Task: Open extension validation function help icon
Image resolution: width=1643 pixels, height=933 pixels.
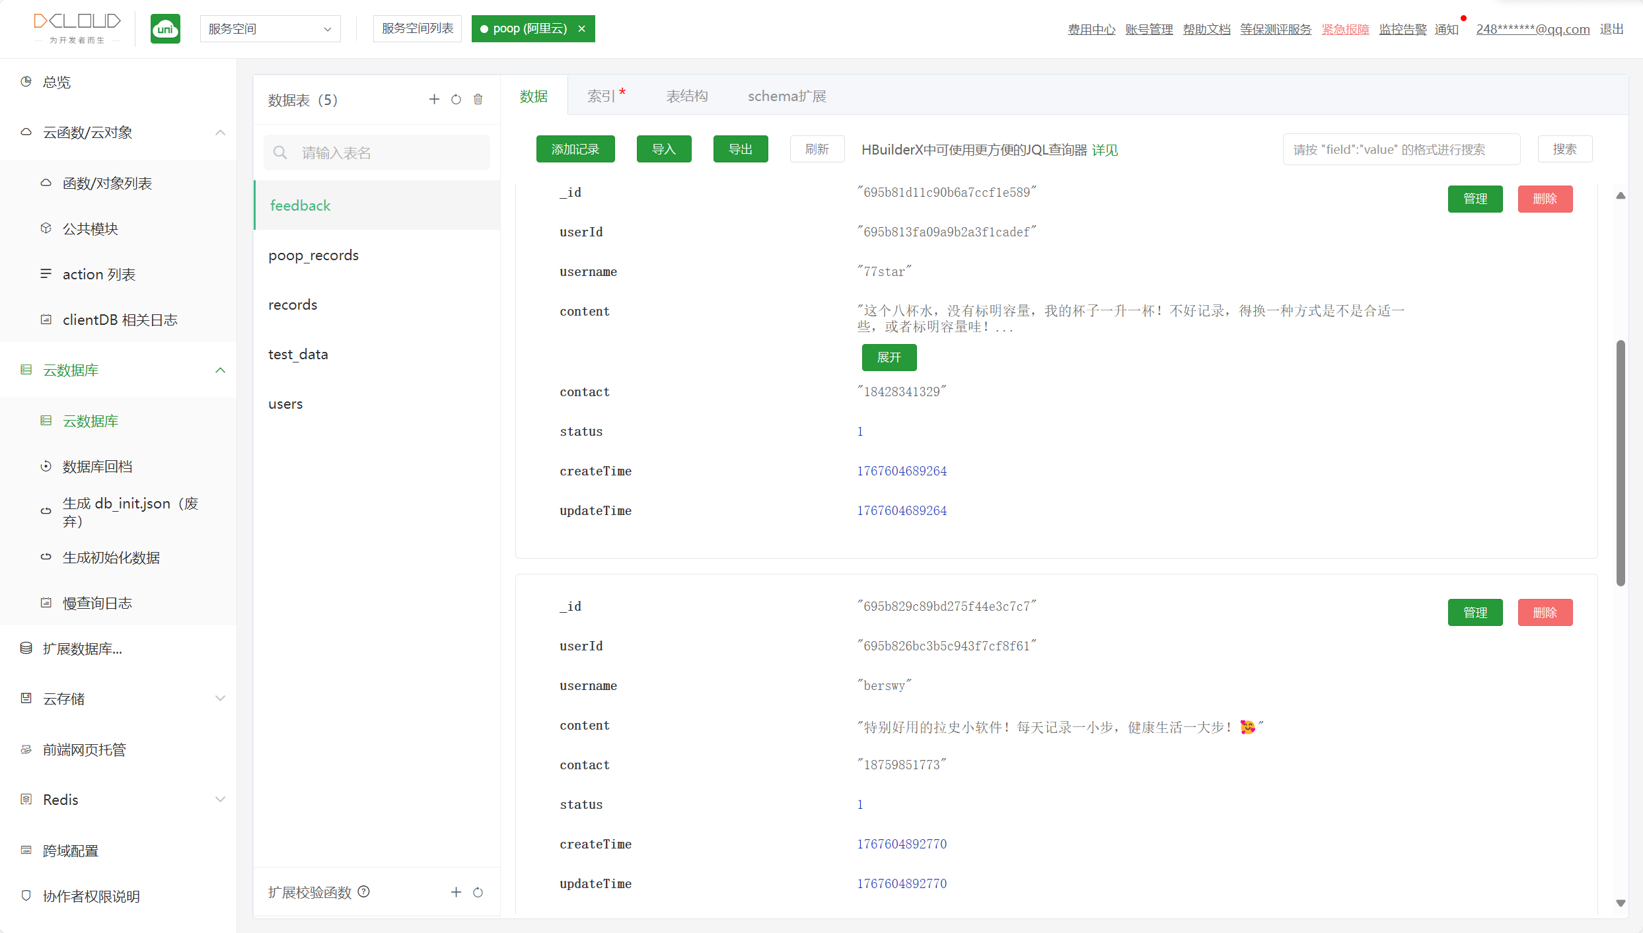Action: tap(363, 891)
